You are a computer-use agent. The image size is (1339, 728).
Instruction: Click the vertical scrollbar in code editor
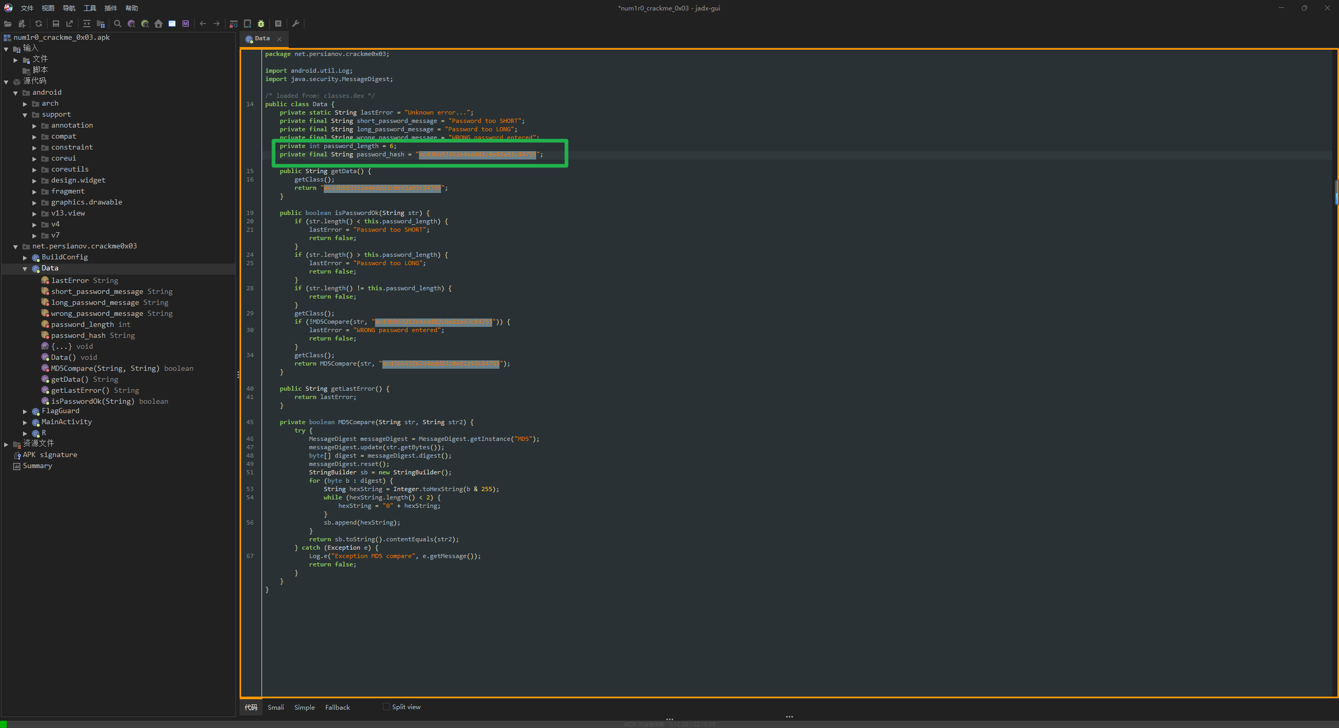(1336, 191)
